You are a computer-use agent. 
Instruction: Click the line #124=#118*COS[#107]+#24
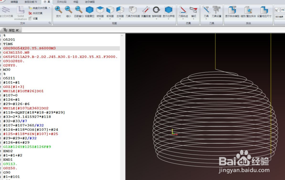click(x=30, y=130)
